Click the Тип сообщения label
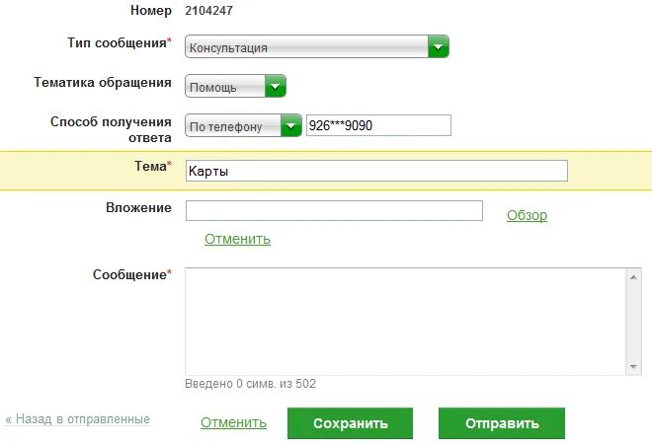Image resolution: width=652 pixels, height=445 pixels. pyautogui.click(x=120, y=42)
